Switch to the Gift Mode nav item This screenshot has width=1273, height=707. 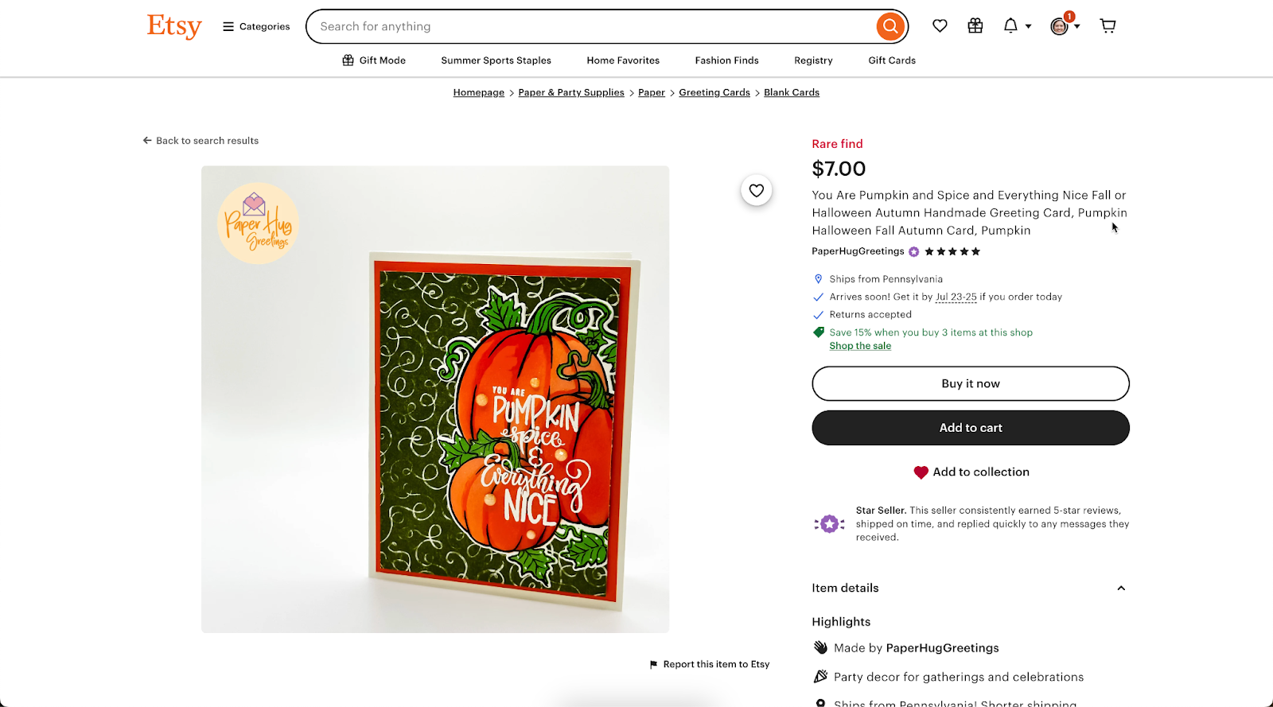(x=373, y=60)
